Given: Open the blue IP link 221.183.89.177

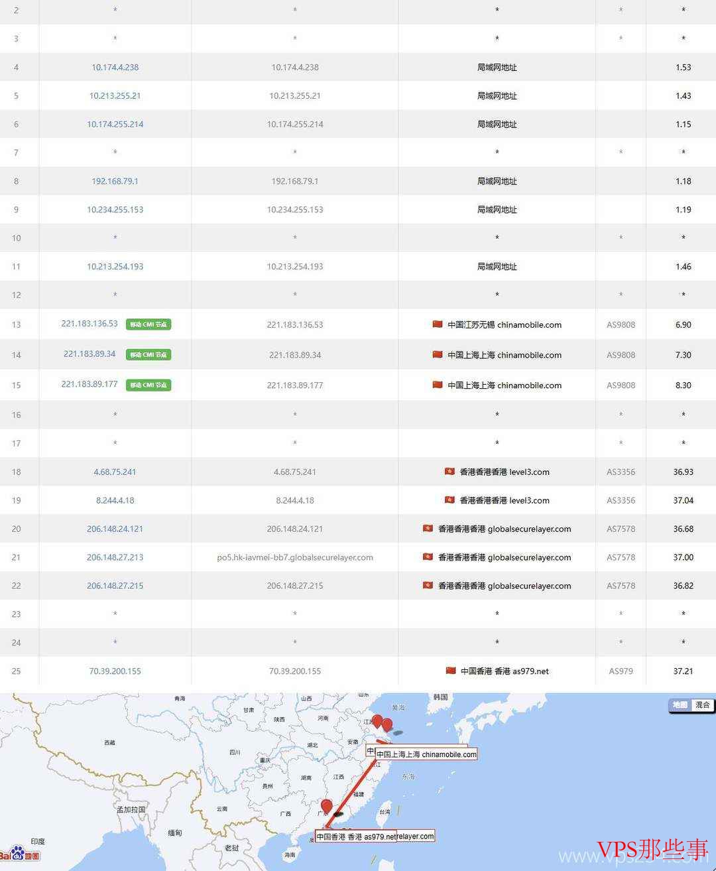Looking at the screenshot, I should click(89, 384).
